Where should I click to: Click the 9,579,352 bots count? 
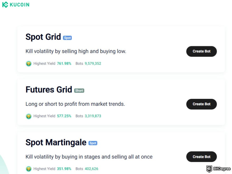click(93, 63)
